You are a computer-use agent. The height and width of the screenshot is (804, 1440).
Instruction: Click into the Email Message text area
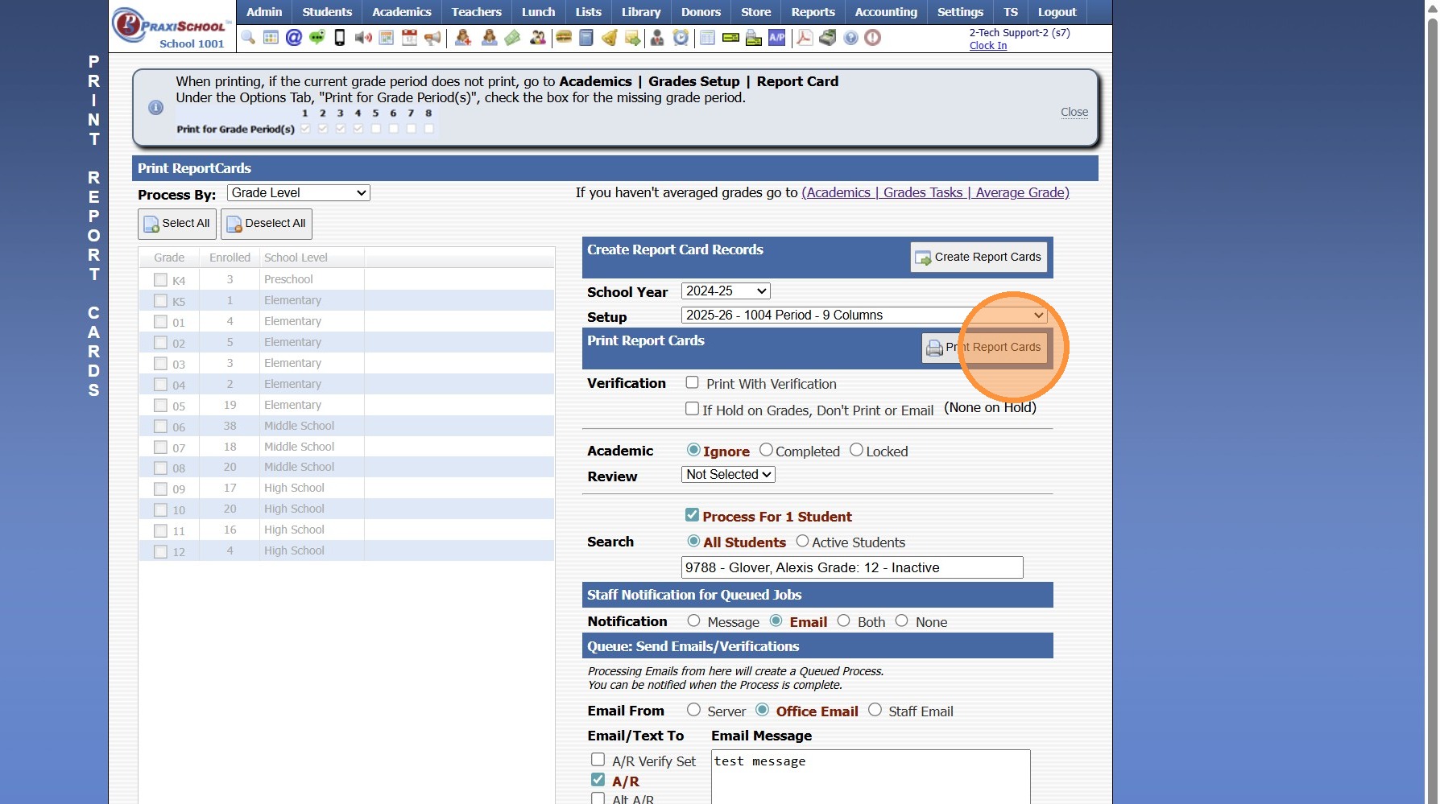(871, 777)
